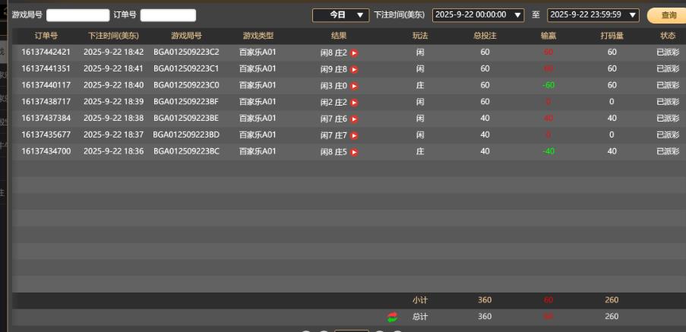Click the 输赢 column header
686x332 pixels.
547,36
